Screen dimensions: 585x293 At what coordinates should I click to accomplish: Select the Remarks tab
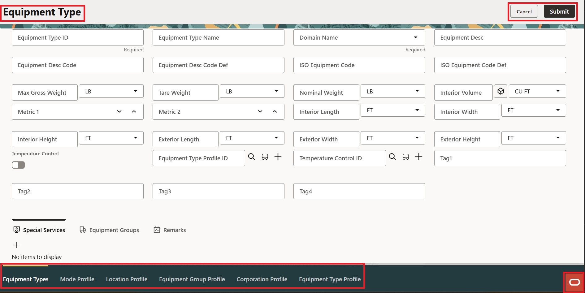pos(169,230)
